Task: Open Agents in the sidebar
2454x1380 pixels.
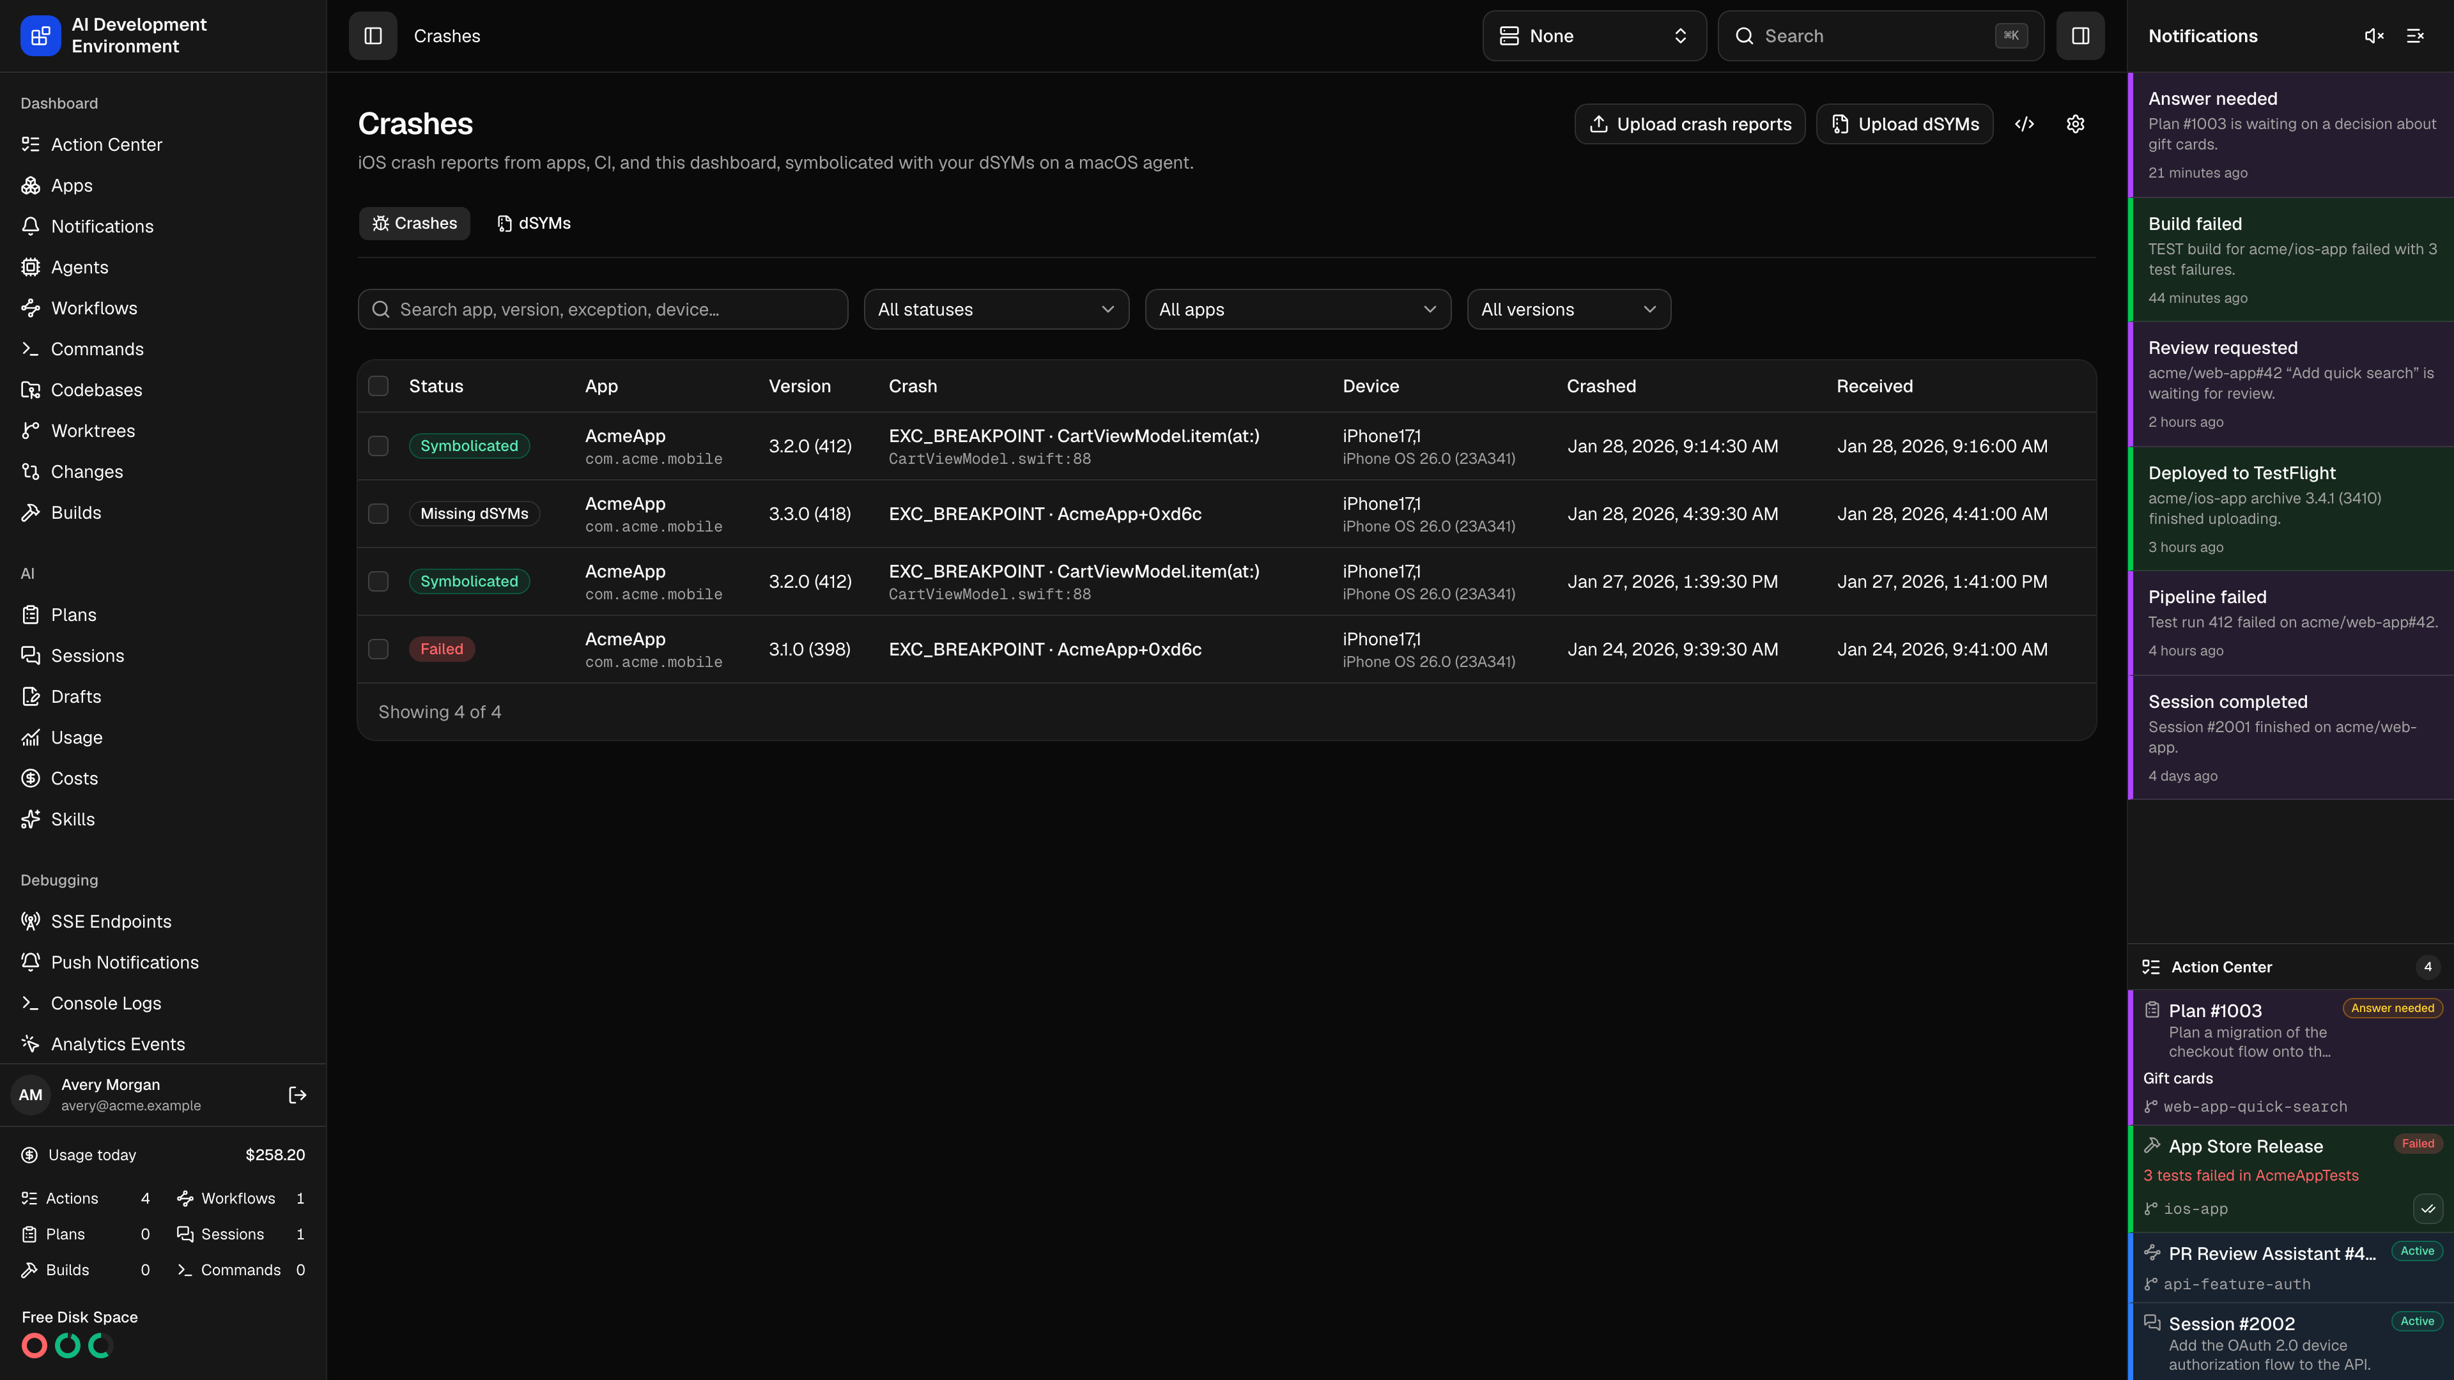Action: point(163,268)
